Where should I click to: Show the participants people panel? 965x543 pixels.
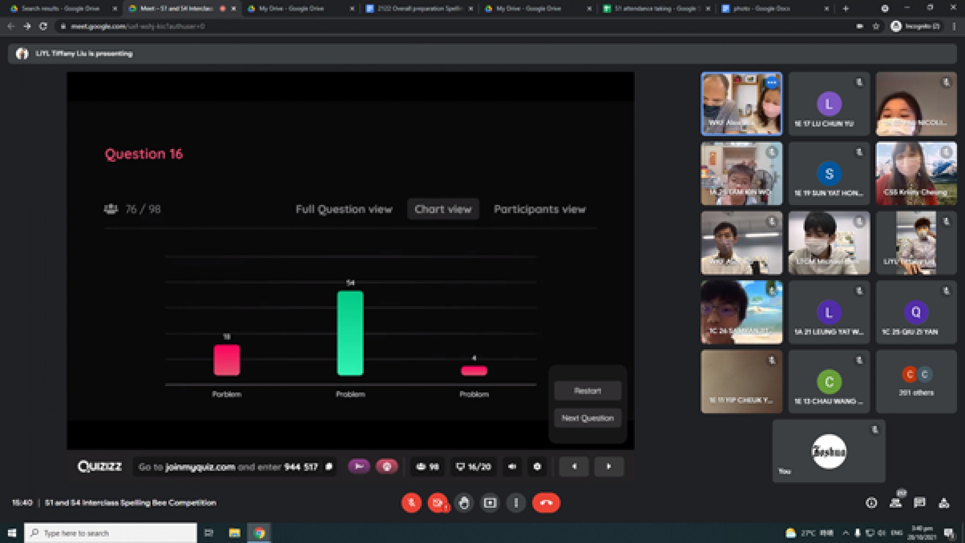click(x=896, y=503)
